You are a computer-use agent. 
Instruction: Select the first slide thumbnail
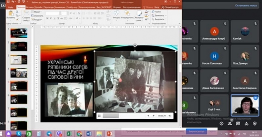pyautogui.click(x=19, y=33)
